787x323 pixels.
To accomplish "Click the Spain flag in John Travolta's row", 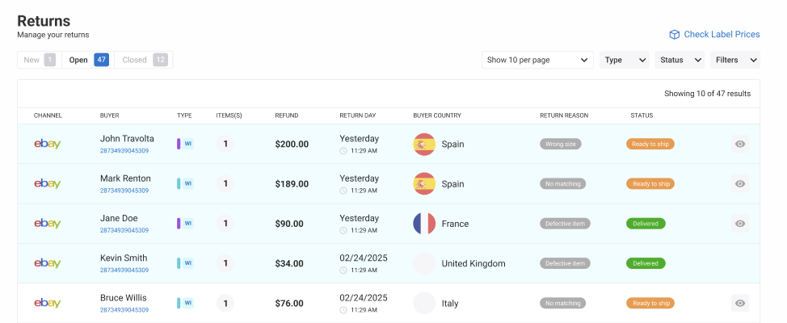I will [424, 144].
